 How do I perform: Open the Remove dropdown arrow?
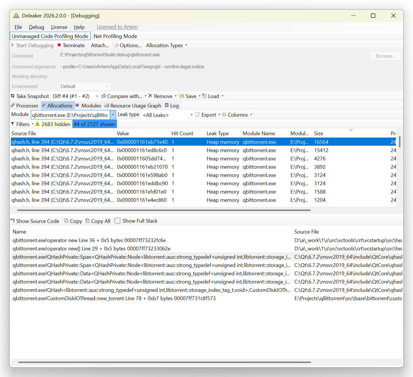click(175, 96)
